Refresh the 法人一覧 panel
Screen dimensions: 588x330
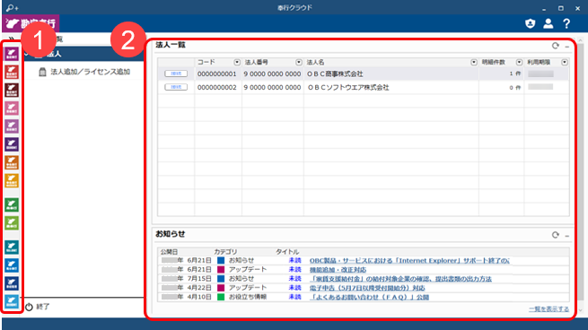point(556,46)
